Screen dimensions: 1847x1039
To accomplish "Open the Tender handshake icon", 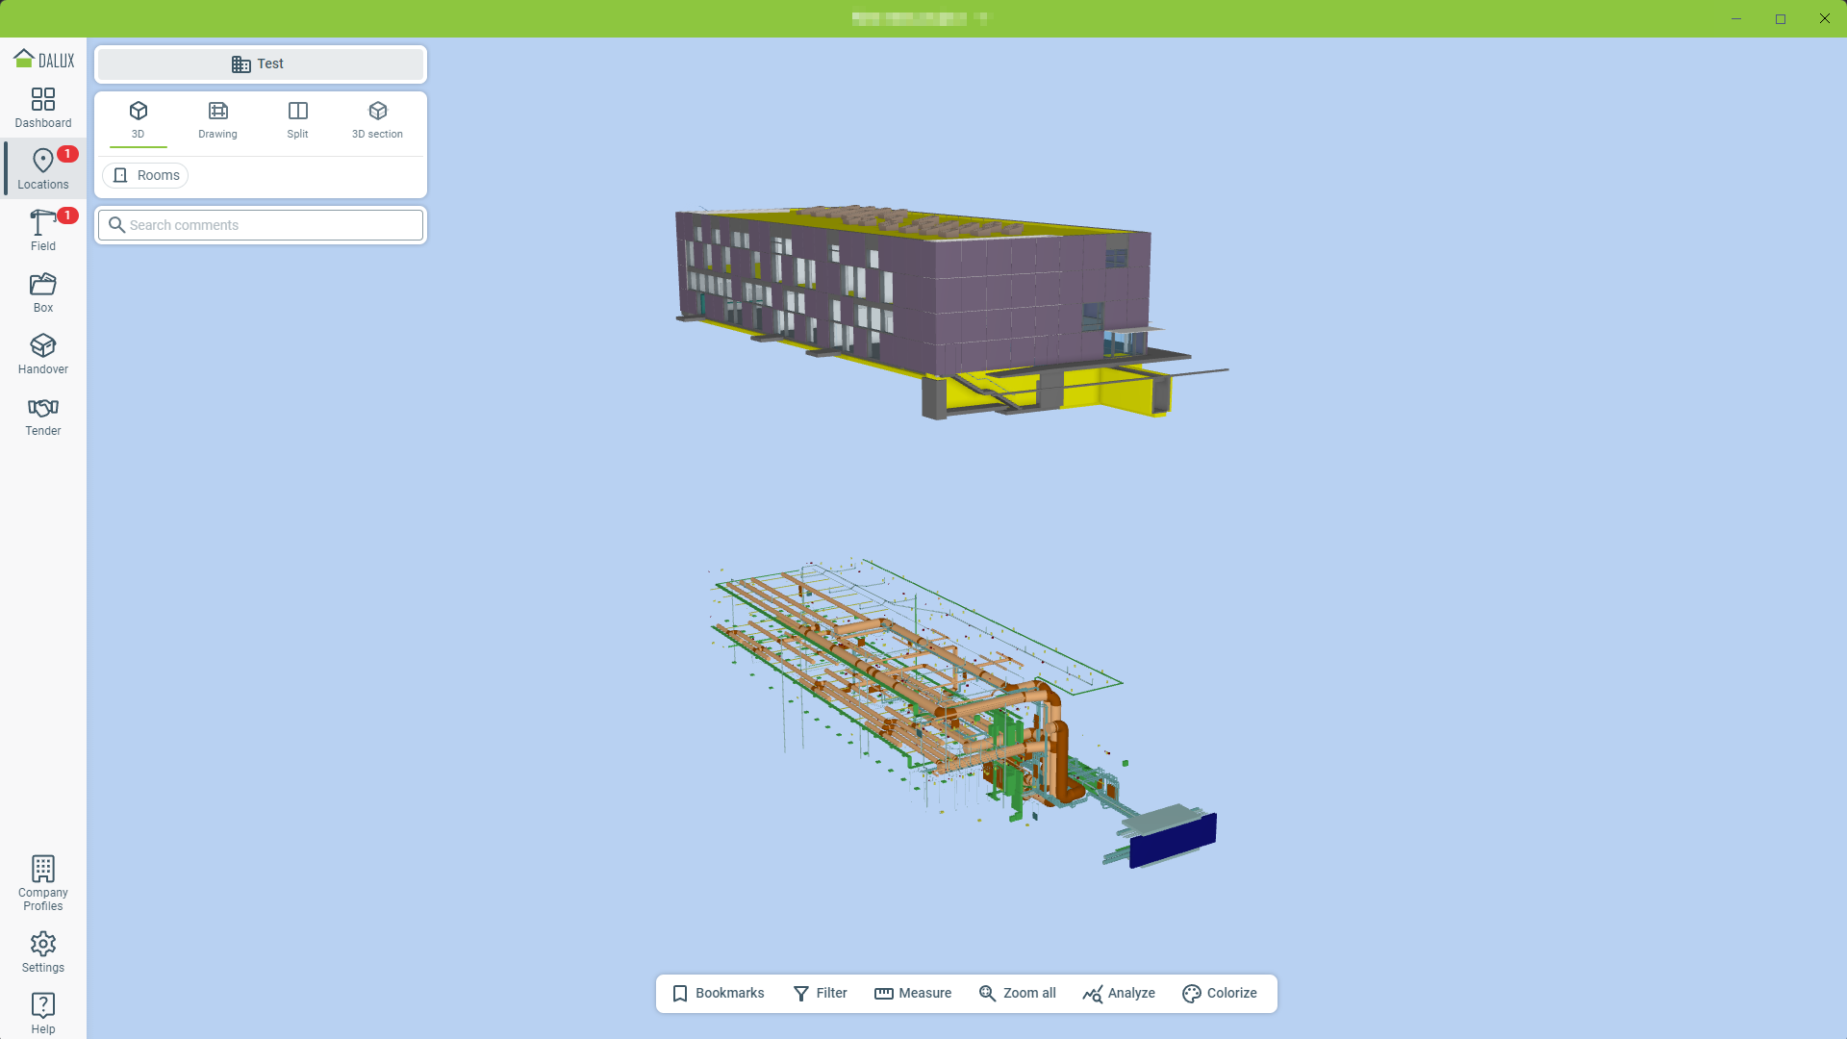I will click(43, 415).
